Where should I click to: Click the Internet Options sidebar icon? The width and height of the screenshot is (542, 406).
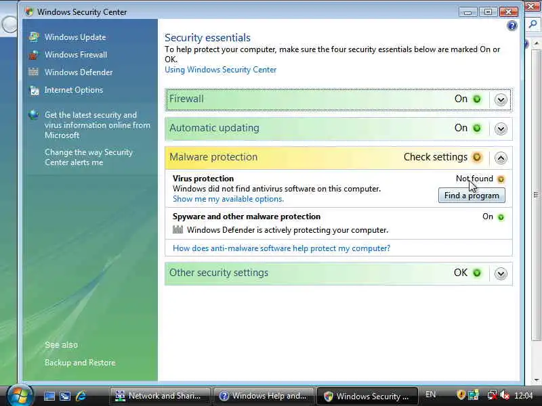[x=35, y=90]
